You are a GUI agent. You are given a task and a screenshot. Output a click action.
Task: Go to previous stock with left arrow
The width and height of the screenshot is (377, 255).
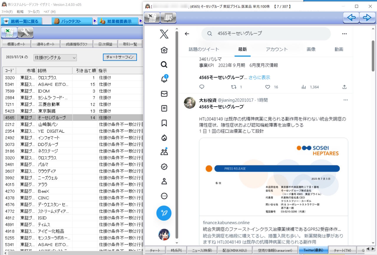tap(351, 18)
